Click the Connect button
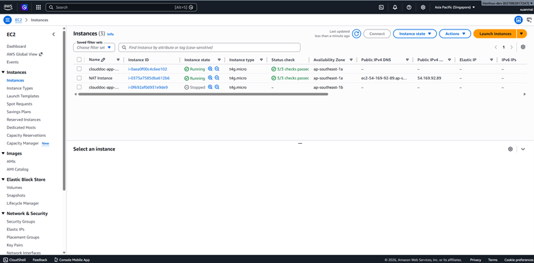Viewport: 534px width, 263px height. (377, 34)
